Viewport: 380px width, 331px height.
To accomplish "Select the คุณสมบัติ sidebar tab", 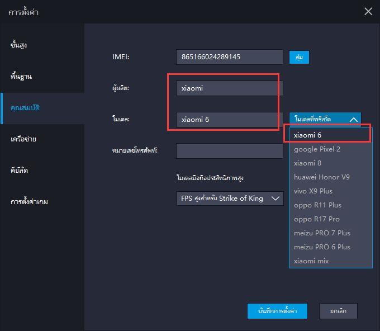I will 42,108.
